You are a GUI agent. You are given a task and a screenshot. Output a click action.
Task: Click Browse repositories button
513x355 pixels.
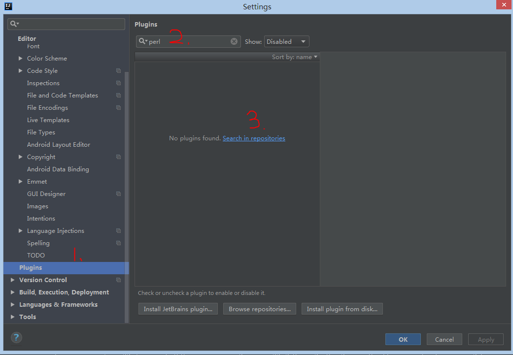coord(259,309)
